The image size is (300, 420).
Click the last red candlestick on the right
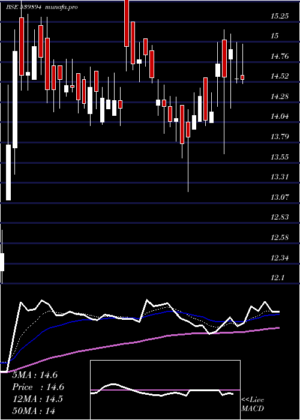(242, 77)
